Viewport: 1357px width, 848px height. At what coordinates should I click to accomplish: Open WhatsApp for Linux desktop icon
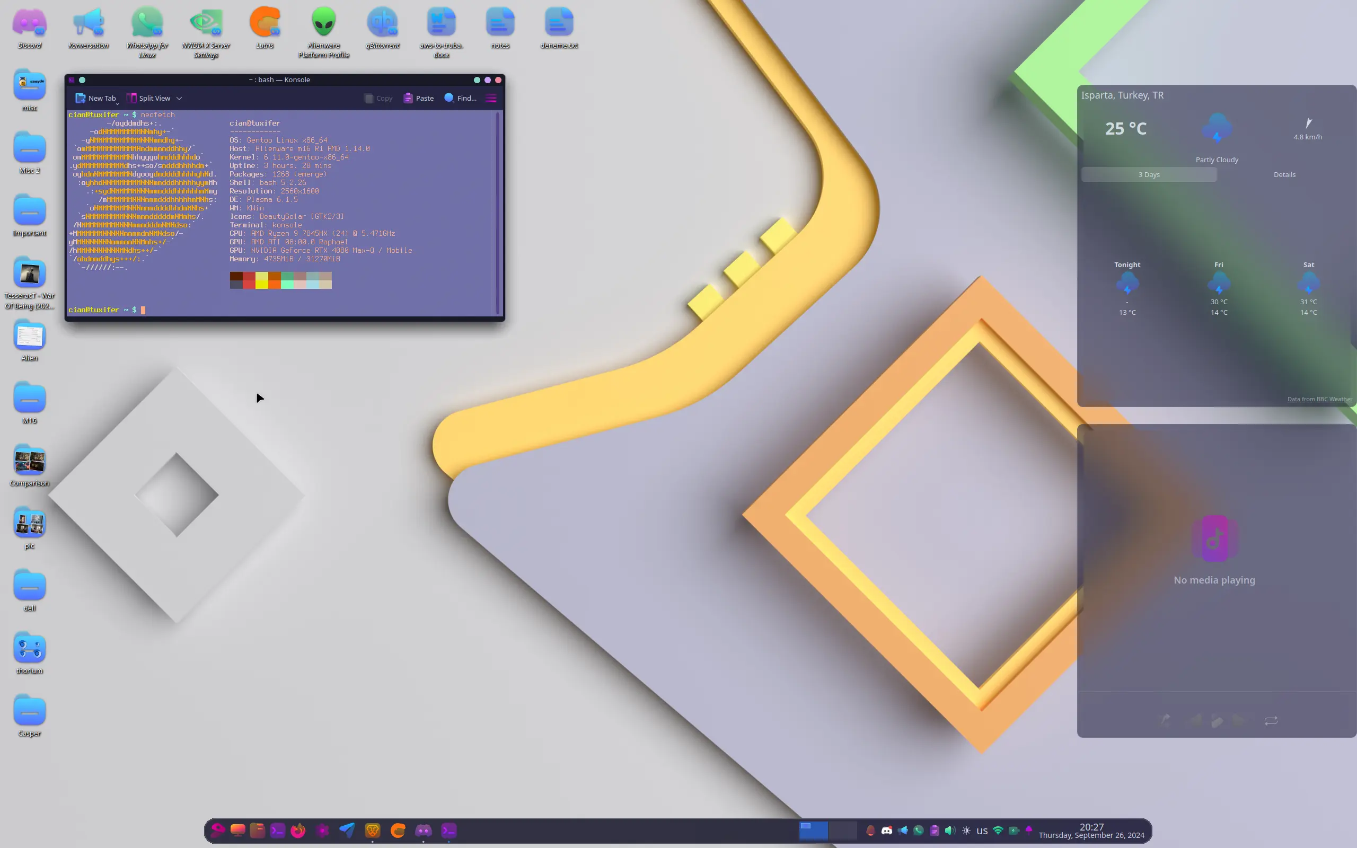[147, 32]
